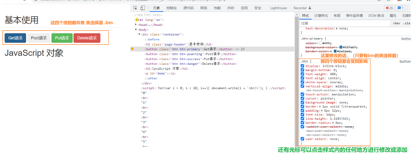Open the 安全 (Security) tab

tap(258, 8)
